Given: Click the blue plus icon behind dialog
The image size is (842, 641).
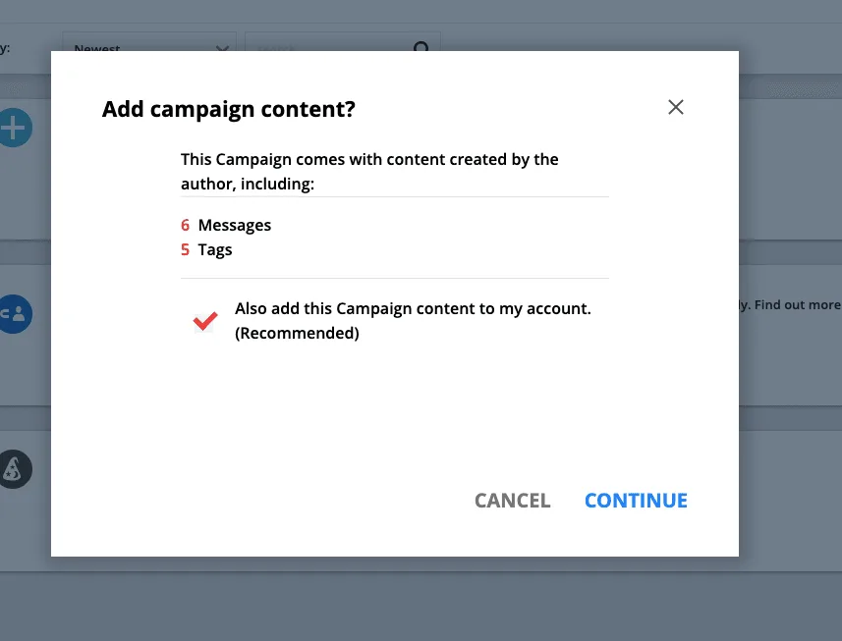Looking at the screenshot, I should pyautogui.click(x=14, y=128).
